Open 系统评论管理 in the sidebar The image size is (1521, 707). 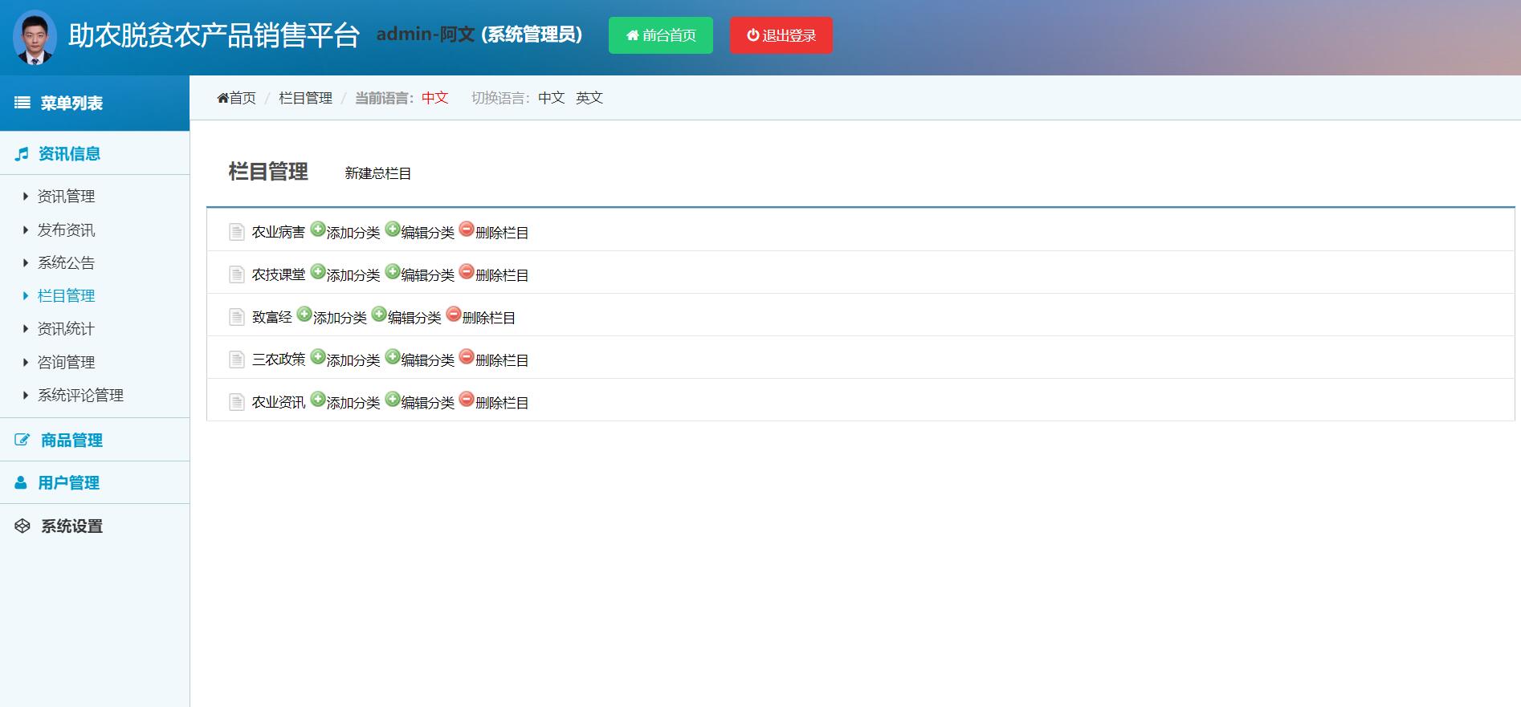80,395
